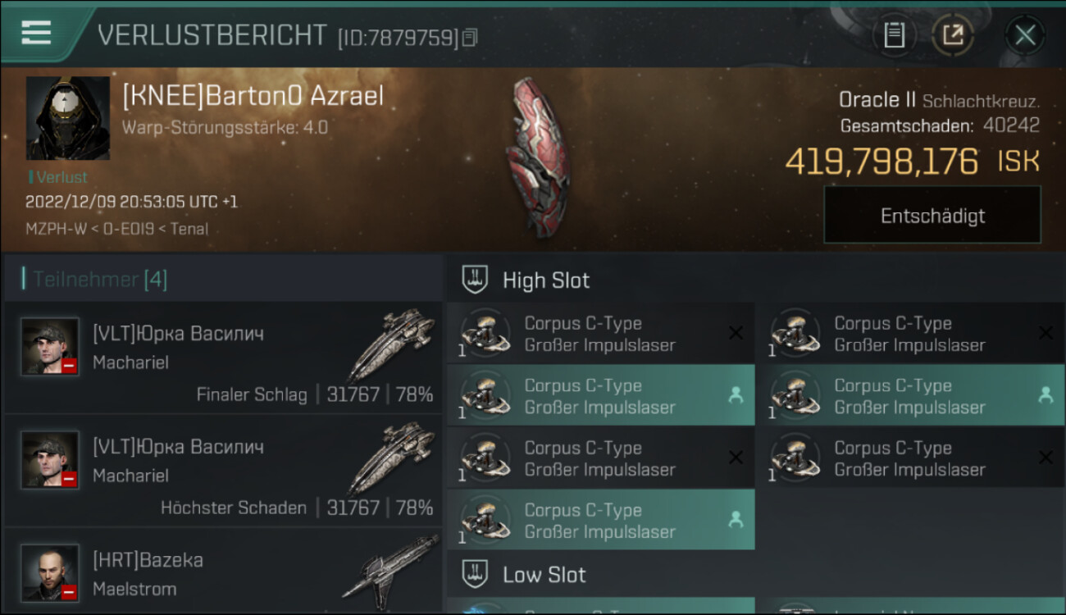Select the bottom highlighted Großer Impulslaser item
Image resolution: width=1066 pixels, height=615 pixels.
pyautogui.click(x=601, y=520)
